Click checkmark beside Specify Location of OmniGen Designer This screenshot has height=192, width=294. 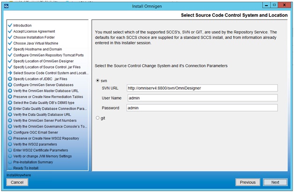(x=10, y=61)
